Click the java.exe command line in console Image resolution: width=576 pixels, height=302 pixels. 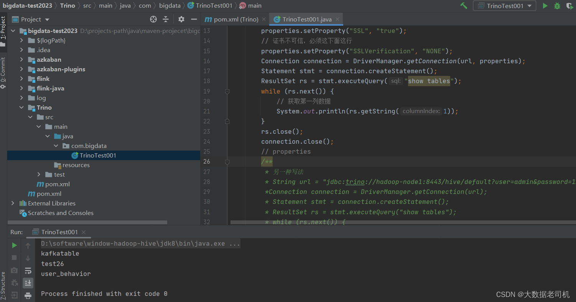pyautogui.click(x=140, y=243)
